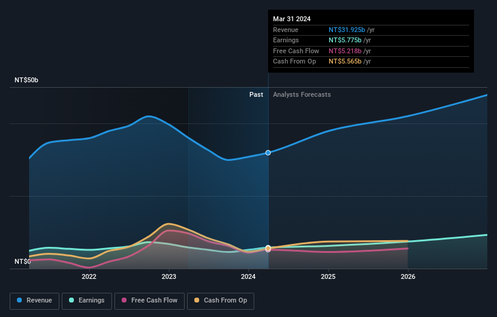Click the Mar 31 2024 tooltip date
Viewport: 497px width, 317px height.
292,19
